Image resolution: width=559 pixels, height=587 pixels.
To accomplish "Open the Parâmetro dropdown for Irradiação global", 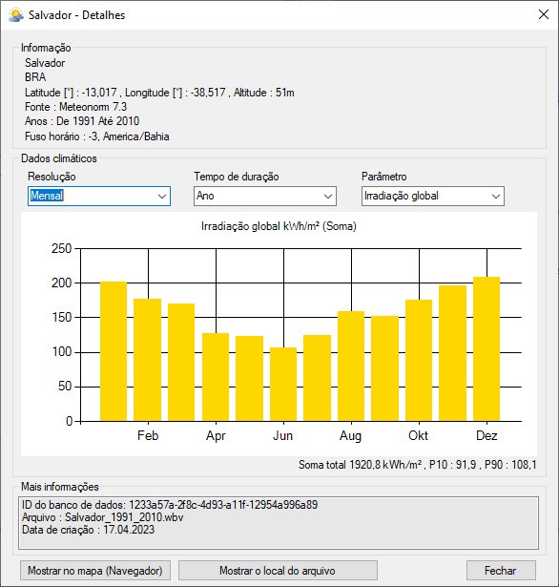I will (433, 196).
